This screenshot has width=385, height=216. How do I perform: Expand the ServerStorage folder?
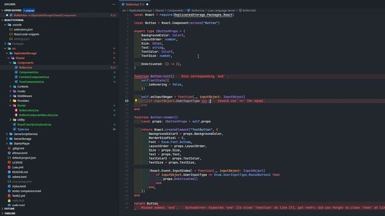(x=7, y=139)
